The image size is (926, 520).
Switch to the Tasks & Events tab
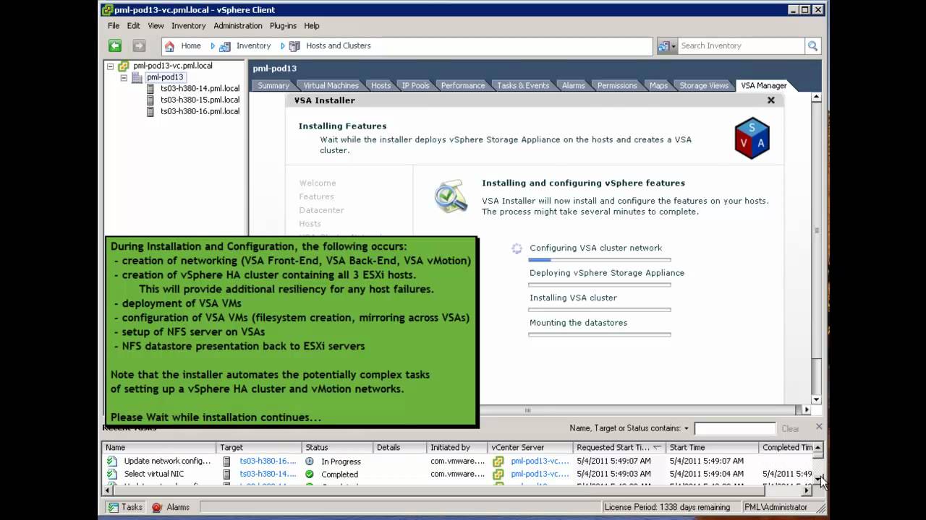coord(523,85)
